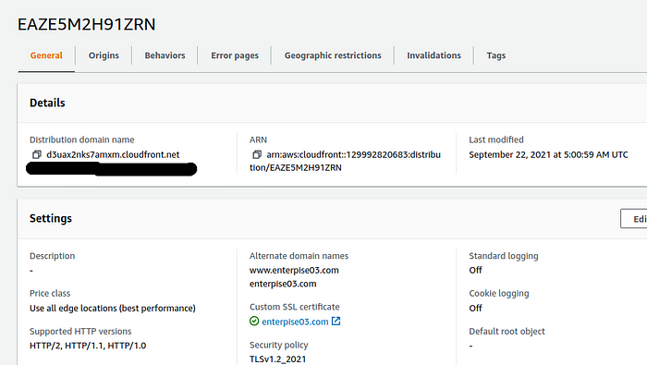Open external link icon beside SSL certificate
The image size is (647, 365).
coord(336,322)
